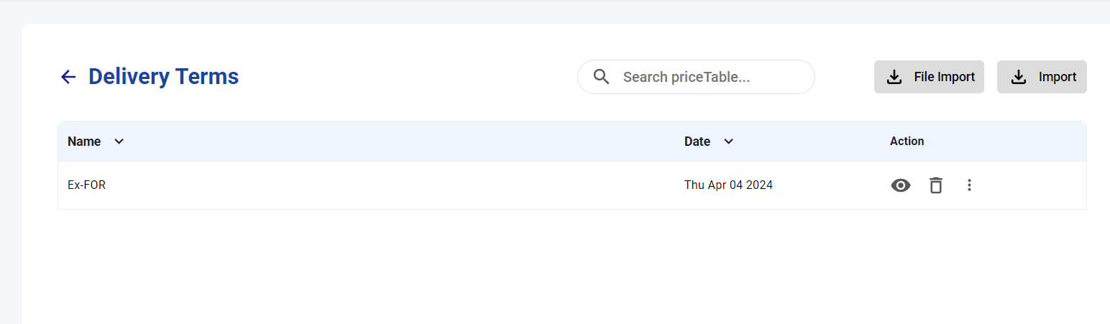Sort by the Name column header
Image resolution: width=1110 pixels, height=324 pixels.
[x=84, y=142]
